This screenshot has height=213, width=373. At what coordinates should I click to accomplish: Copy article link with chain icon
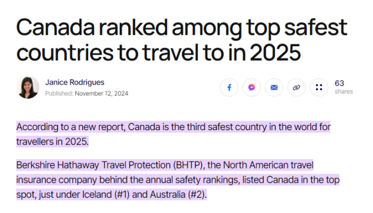[x=296, y=87]
